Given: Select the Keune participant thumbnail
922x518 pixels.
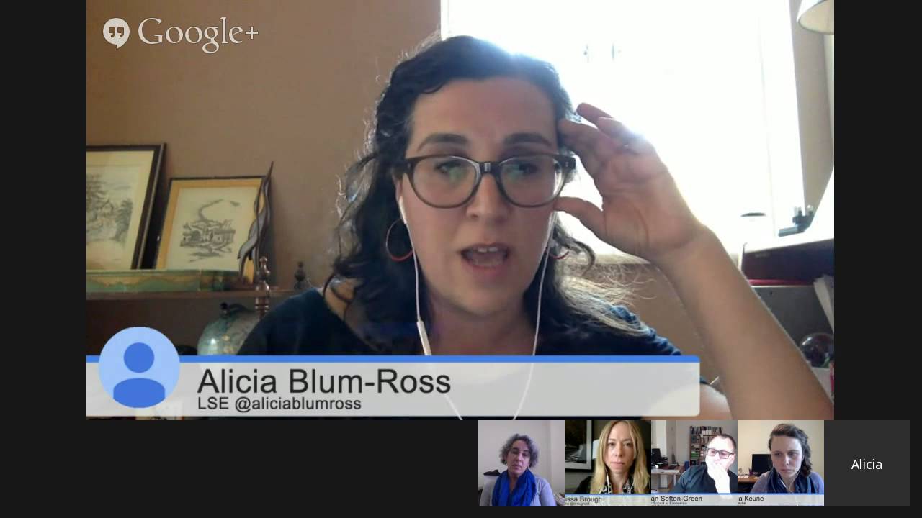Looking at the screenshot, I should click(781, 463).
